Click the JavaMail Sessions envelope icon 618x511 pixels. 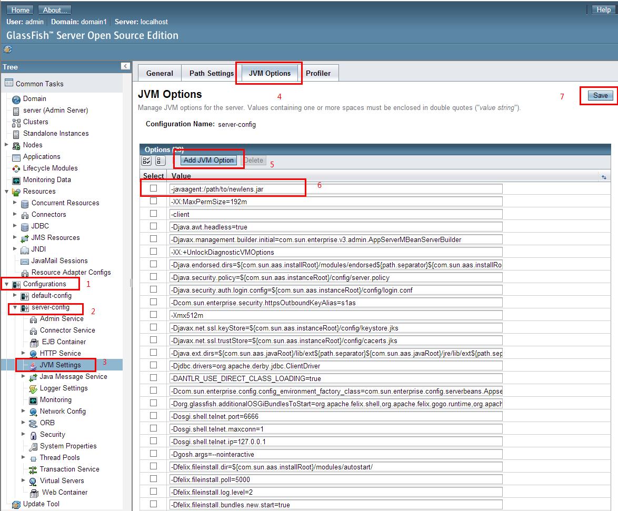pyautogui.click(x=24, y=261)
